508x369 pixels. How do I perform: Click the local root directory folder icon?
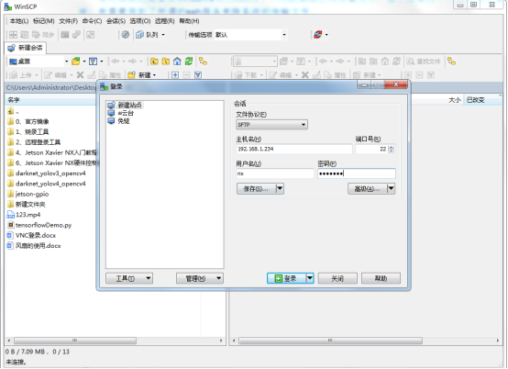point(166,61)
